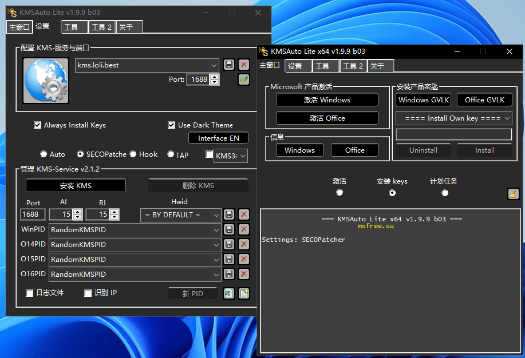Tick the checkbox beside KMS38 dropdown

tap(210, 154)
